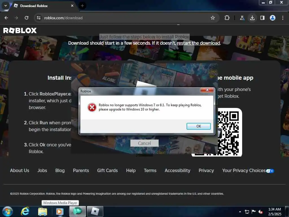Screen dimensions: 289x217
Task: Bookmark this page with the star icon
Action: pos(213,18)
